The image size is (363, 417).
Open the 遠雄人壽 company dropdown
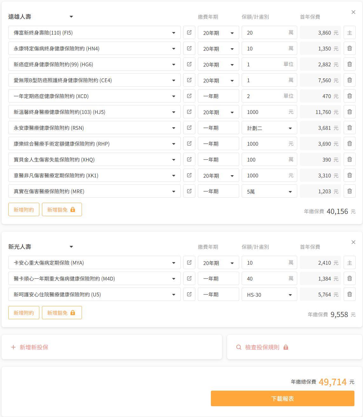click(41, 17)
